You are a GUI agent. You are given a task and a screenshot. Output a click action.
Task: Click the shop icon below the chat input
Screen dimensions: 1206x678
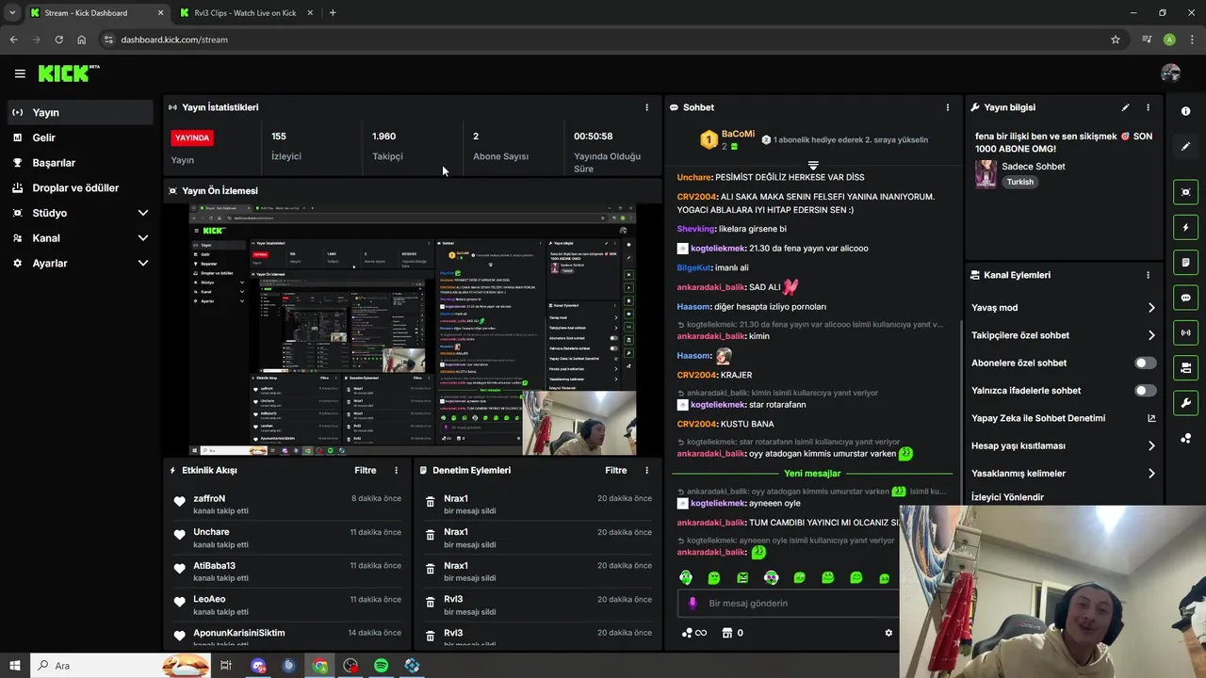coord(727,633)
